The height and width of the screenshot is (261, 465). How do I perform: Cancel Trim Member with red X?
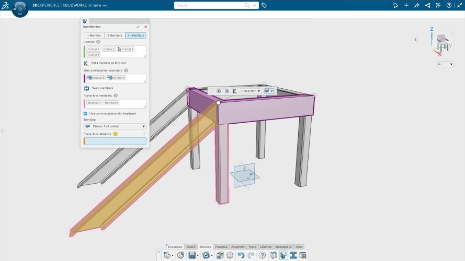tap(145, 27)
